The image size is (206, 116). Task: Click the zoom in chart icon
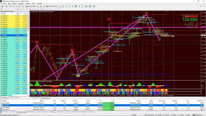tap(70, 6)
